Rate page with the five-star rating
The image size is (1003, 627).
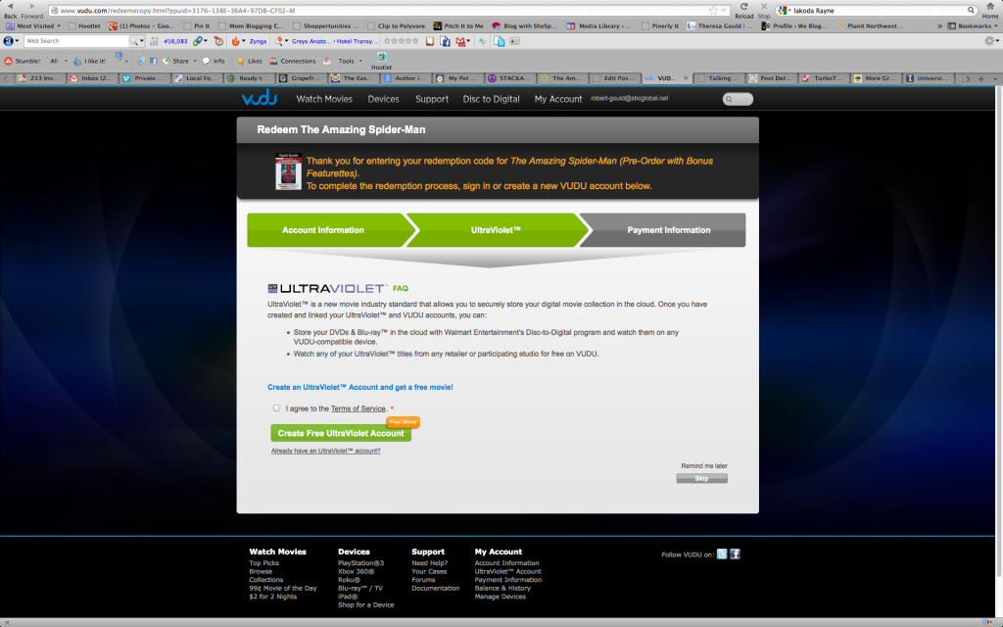click(x=401, y=41)
